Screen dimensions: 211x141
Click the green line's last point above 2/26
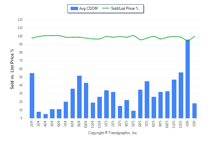coord(195,36)
